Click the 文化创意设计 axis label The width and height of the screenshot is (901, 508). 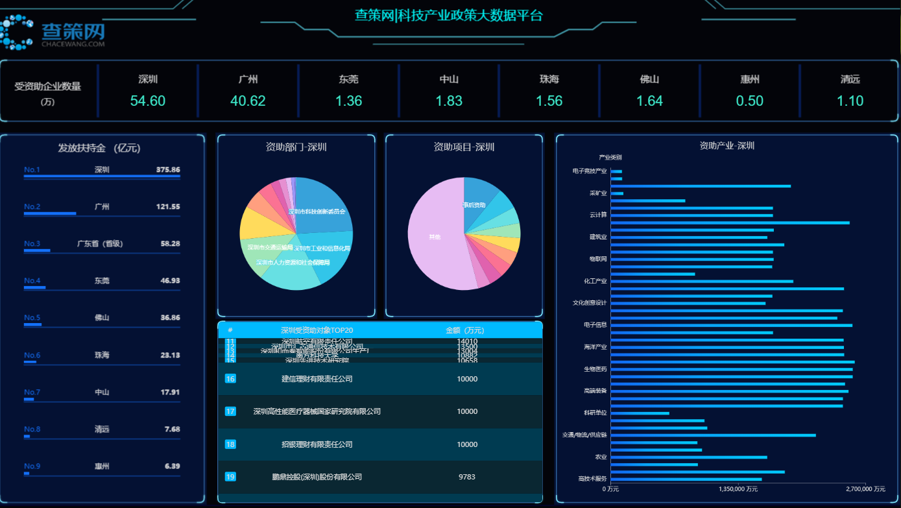point(590,302)
